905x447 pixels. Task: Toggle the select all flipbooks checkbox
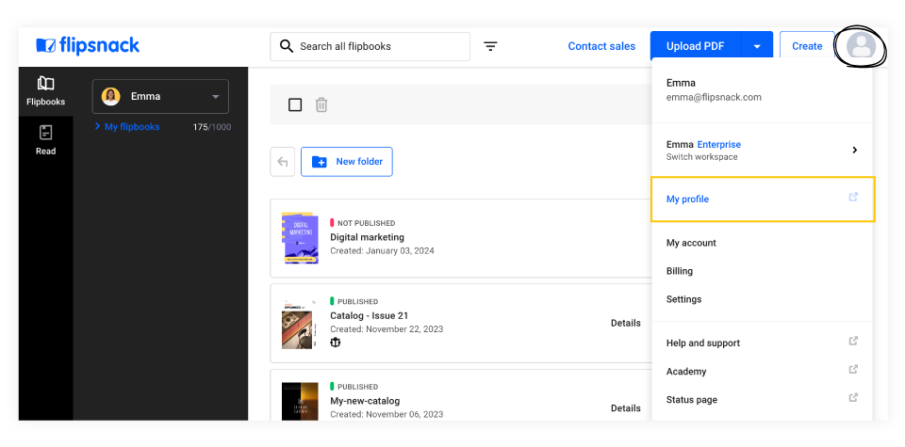[295, 104]
